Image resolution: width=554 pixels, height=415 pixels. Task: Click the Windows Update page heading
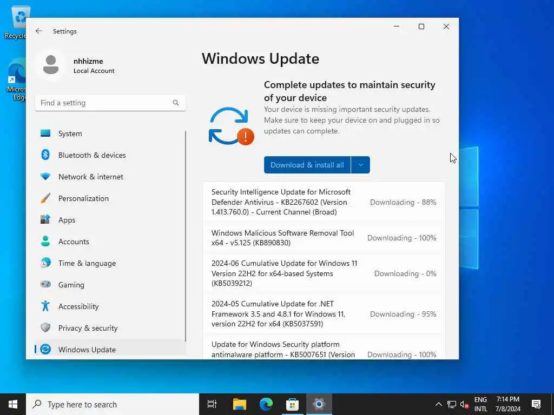click(x=260, y=58)
